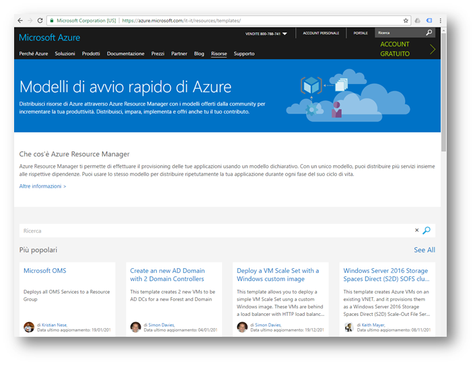Open the Perché Azure menu
This screenshot has height=365, width=475.
tap(34, 54)
